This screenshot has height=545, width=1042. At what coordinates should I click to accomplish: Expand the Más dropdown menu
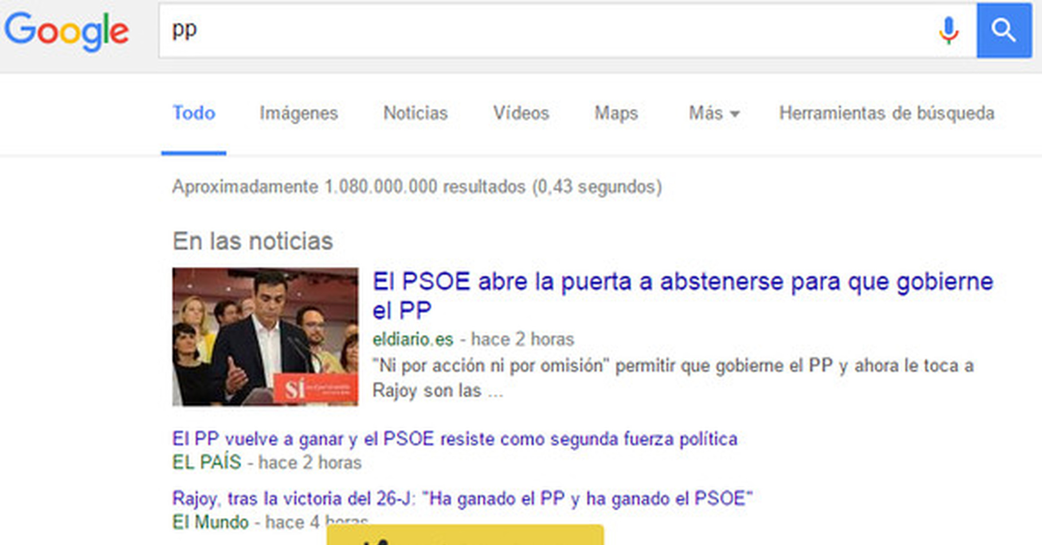[x=714, y=113]
